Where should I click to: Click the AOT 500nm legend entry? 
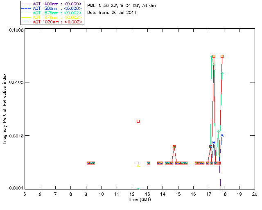(52, 8)
